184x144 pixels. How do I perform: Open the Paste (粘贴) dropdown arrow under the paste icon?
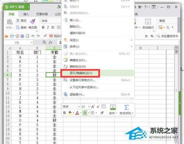click(13, 28)
